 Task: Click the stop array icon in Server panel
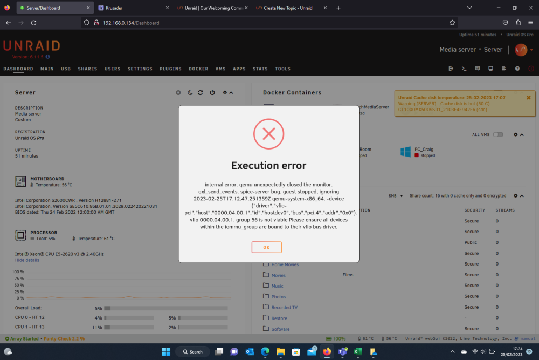[x=178, y=93]
